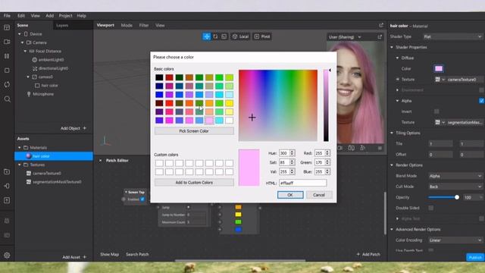The width and height of the screenshot is (485, 273).
Task: Click cameraTexture0 asset icon
Action: pyautogui.click(x=29, y=174)
